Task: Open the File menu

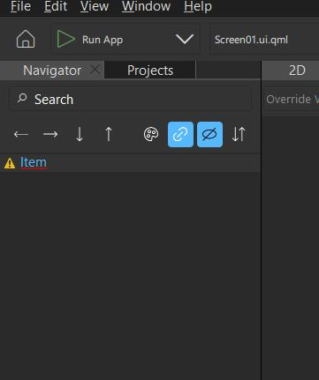Action: click(20, 6)
